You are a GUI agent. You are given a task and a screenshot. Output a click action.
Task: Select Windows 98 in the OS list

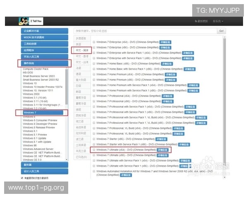coord(30,146)
